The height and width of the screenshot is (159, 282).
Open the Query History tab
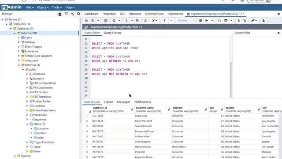(x=113, y=33)
